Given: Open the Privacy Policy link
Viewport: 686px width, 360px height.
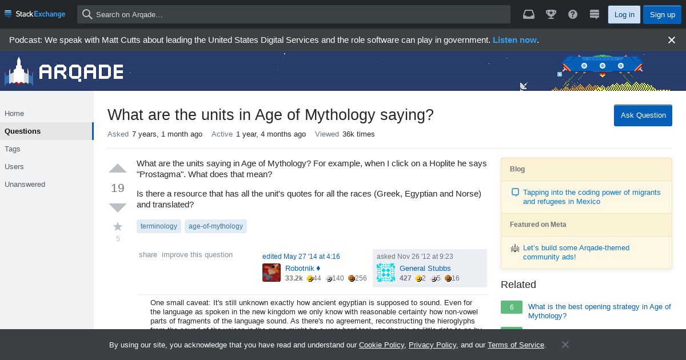Looking at the screenshot, I should [x=432, y=345].
